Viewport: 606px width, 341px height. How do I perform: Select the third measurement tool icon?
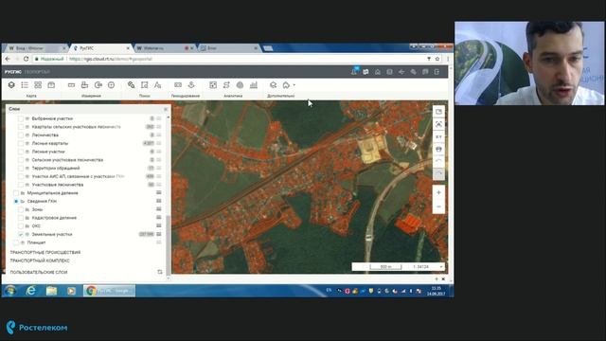[x=98, y=85]
